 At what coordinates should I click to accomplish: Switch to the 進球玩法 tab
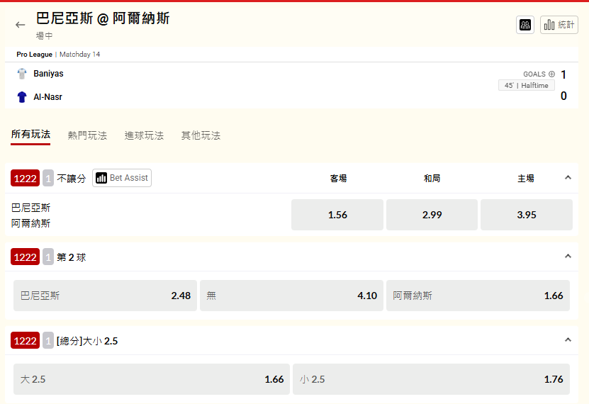click(144, 135)
